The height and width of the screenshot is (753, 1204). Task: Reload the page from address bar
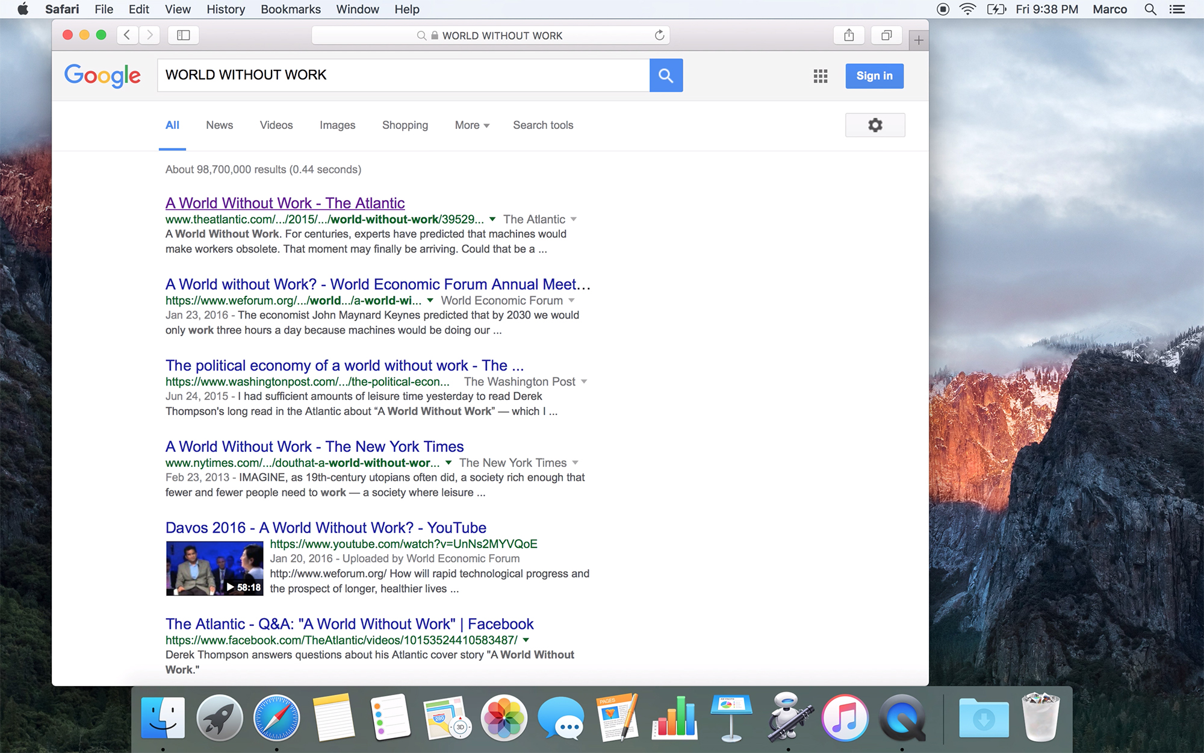[659, 35]
